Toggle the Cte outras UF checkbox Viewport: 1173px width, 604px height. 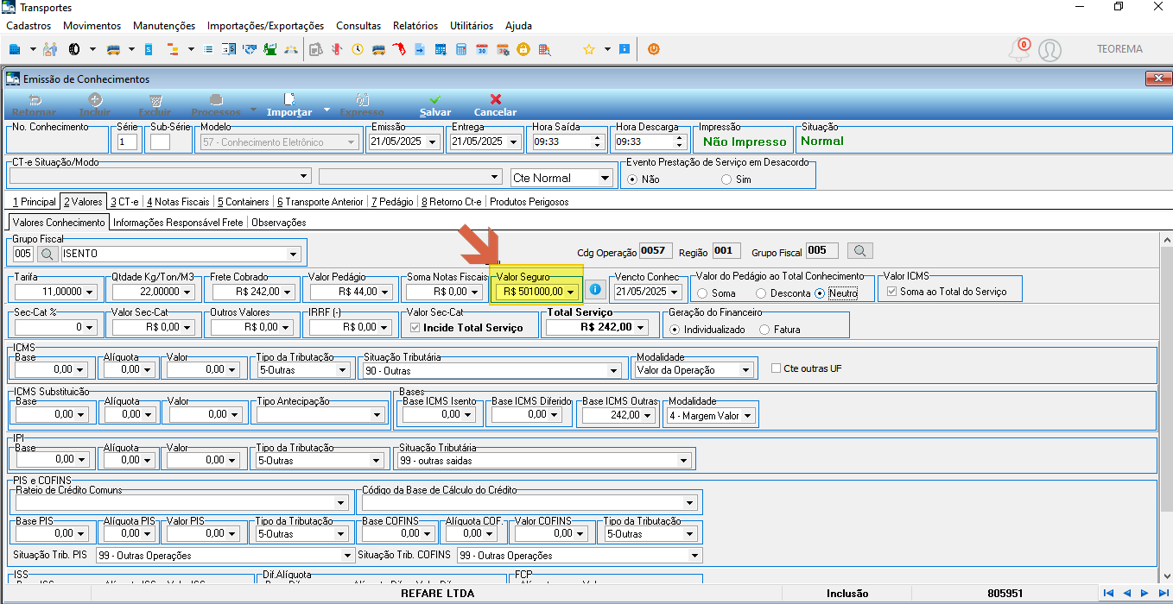(x=776, y=368)
